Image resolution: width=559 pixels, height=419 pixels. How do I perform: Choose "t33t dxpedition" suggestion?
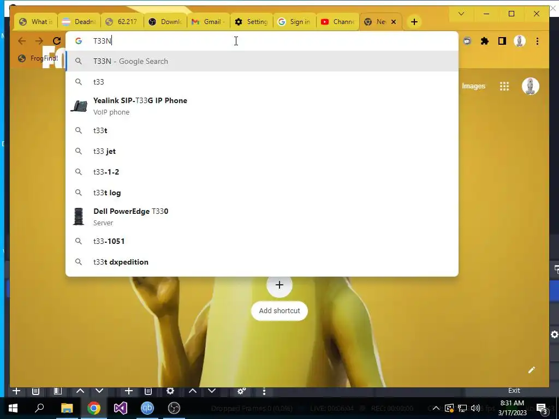tap(261, 262)
